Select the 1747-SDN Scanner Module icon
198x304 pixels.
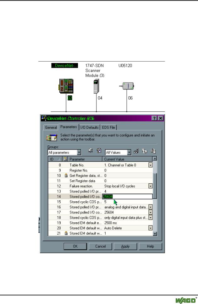[96, 86]
